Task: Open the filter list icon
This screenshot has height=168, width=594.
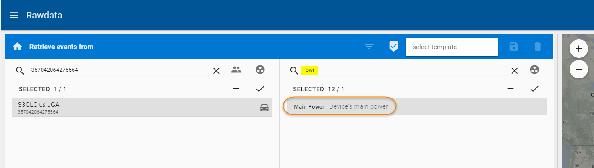Action: 369,47
